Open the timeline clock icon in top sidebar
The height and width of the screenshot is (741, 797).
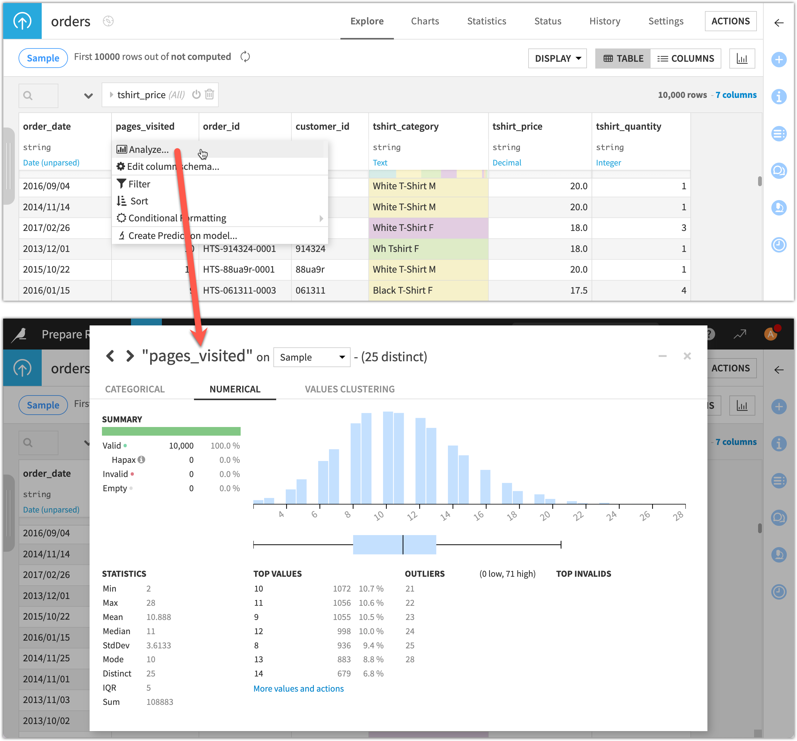click(x=778, y=245)
